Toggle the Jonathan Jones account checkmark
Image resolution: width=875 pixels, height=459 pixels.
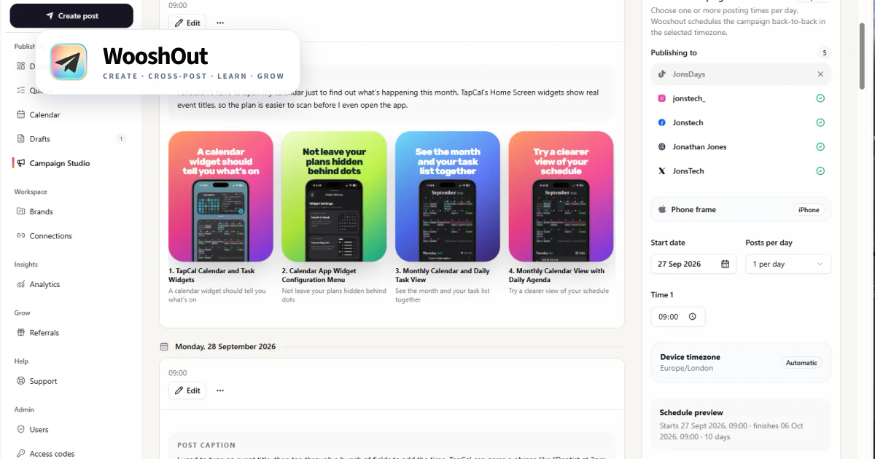pyautogui.click(x=820, y=146)
